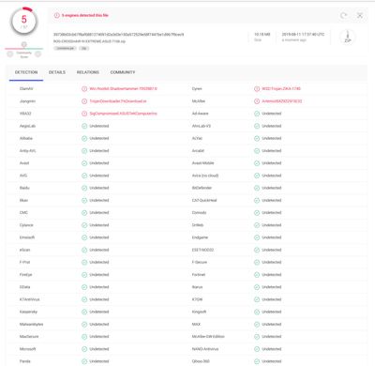
Task: Click the ClamAV detection warning icon
Action: click(x=84, y=89)
